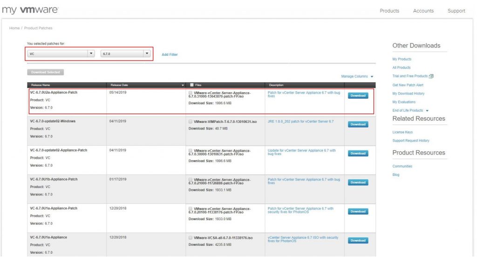Check the 11338176-patch-FP.iso file checkbox
Image resolution: width=477 pixels, height=263 pixels.
pyautogui.click(x=190, y=209)
